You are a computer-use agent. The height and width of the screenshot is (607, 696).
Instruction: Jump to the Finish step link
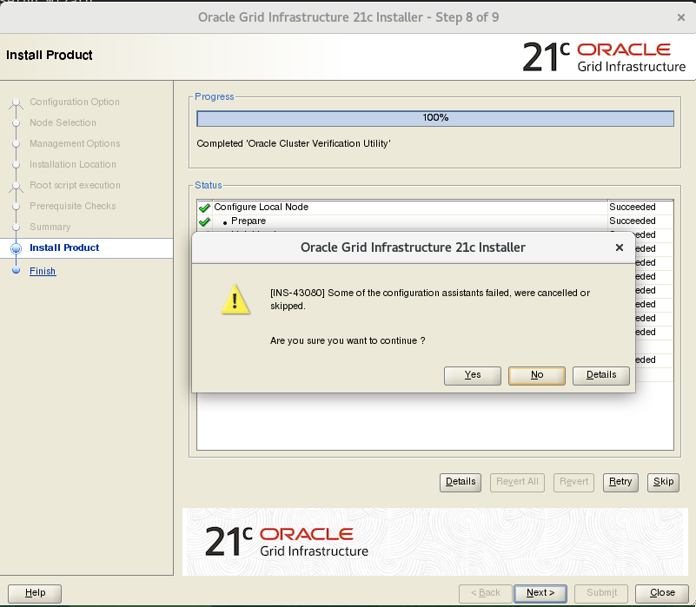point(43,271)
